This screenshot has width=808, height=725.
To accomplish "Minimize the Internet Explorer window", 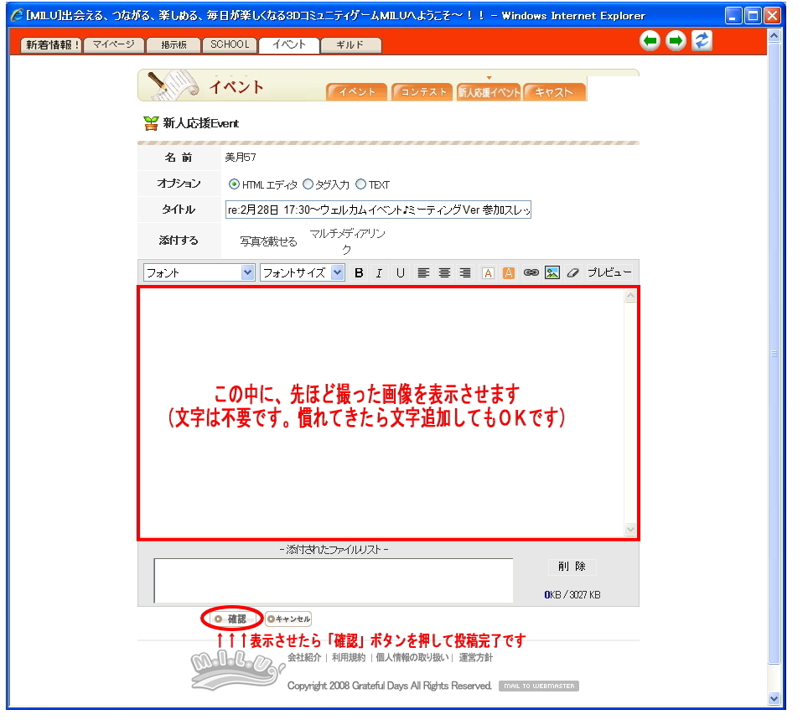I will pos(733,15).
